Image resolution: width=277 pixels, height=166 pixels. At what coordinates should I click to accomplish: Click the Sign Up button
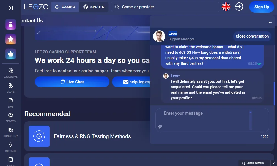point(261,7)
